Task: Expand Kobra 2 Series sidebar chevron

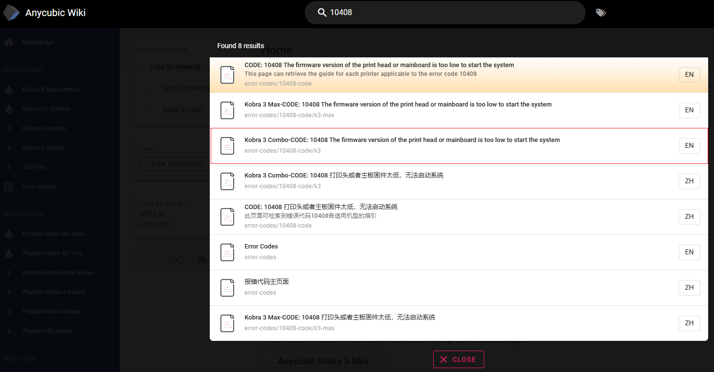Action: coord(9,148)
